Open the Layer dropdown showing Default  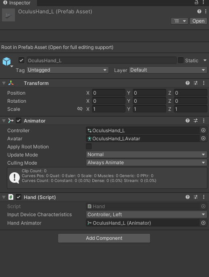[x=168, y=70]
